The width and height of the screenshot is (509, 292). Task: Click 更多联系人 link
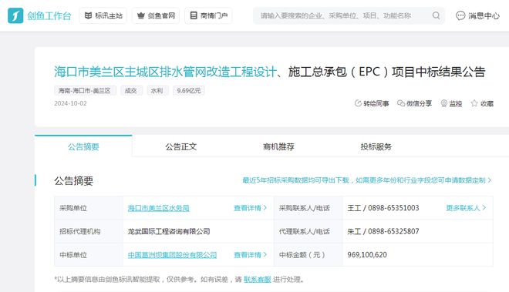coord(466,208)
